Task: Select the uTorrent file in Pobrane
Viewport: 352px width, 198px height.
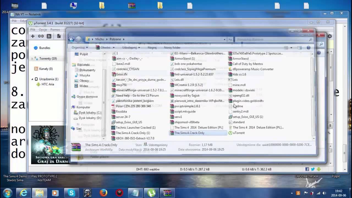Action: point(236,133)
